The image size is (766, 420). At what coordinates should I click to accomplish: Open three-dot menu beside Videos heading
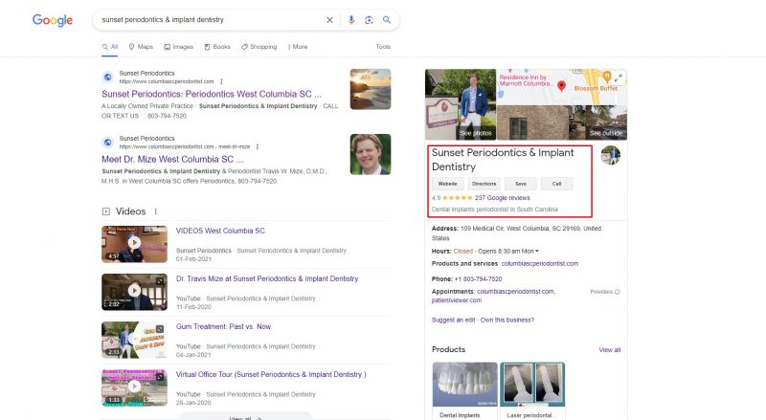pyautogui.click(x=155, y=210)
